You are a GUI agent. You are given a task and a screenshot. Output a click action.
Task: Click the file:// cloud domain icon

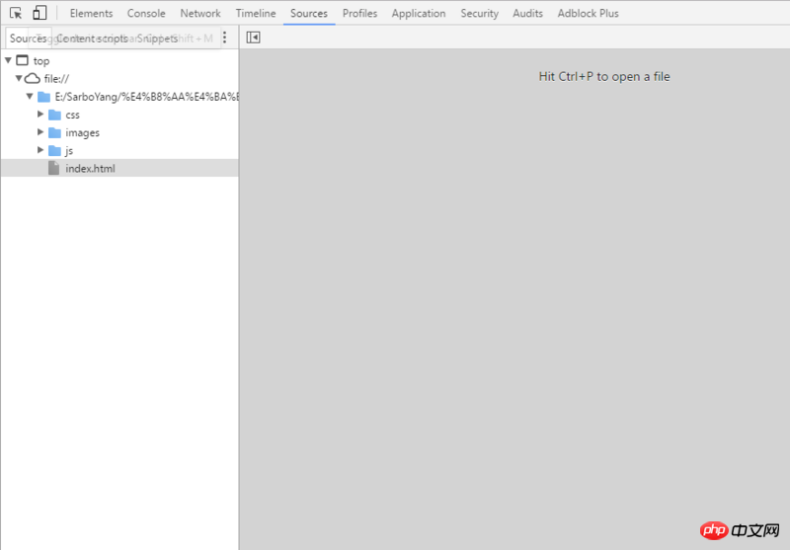coord(33,78)
